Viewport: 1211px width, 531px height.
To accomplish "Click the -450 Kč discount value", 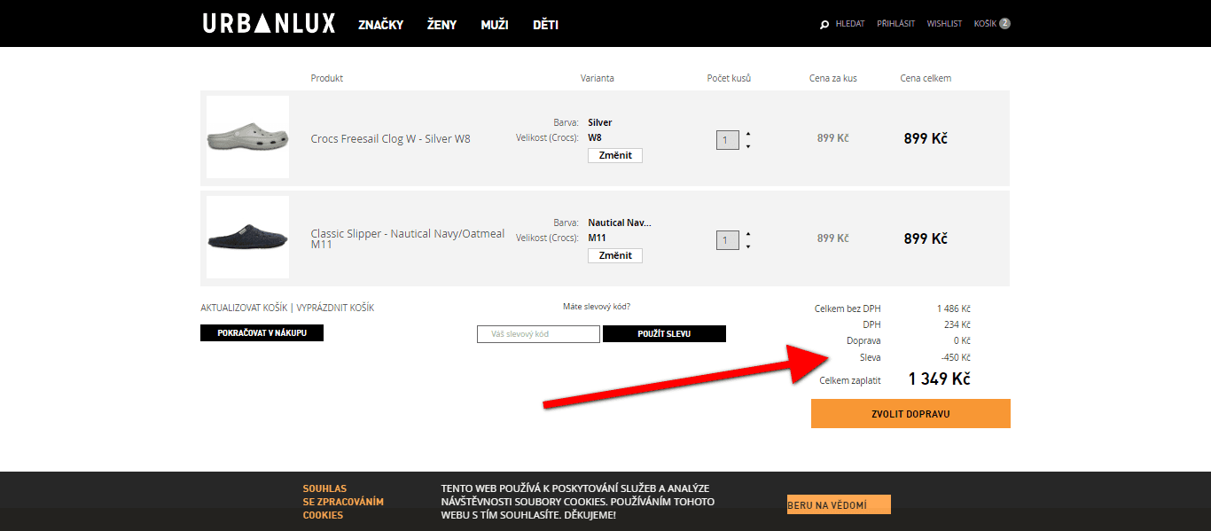I will click(x=956, y=357).
